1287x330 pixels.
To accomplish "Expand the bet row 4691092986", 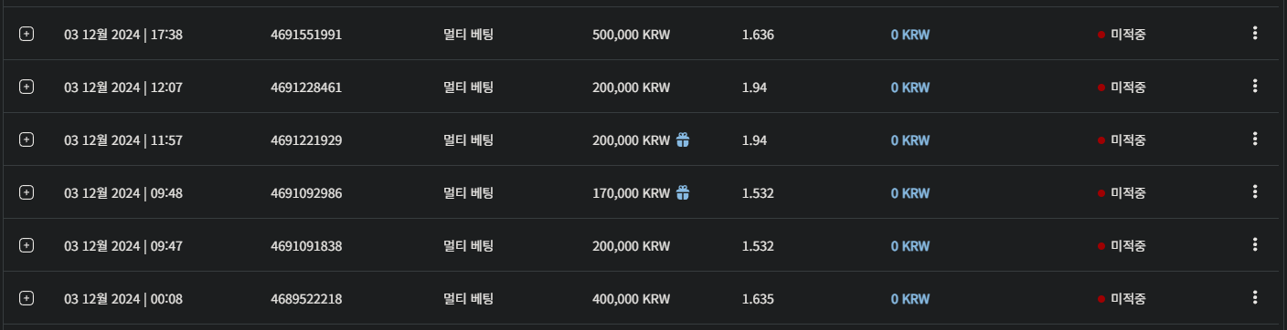I will (27, 192).
